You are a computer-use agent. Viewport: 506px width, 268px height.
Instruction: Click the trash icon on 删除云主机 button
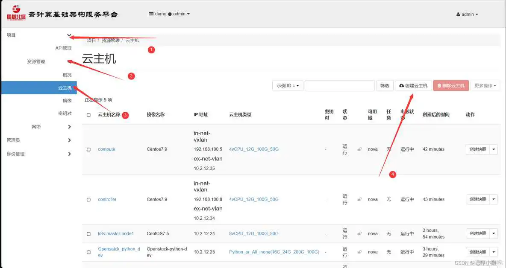tap(439, 85)
